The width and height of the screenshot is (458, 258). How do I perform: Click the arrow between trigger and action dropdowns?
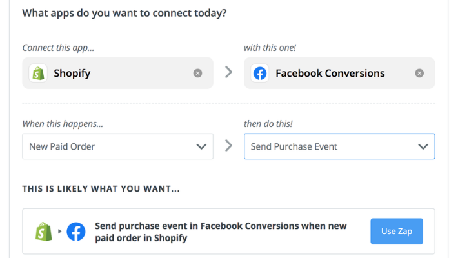[228, 146]
